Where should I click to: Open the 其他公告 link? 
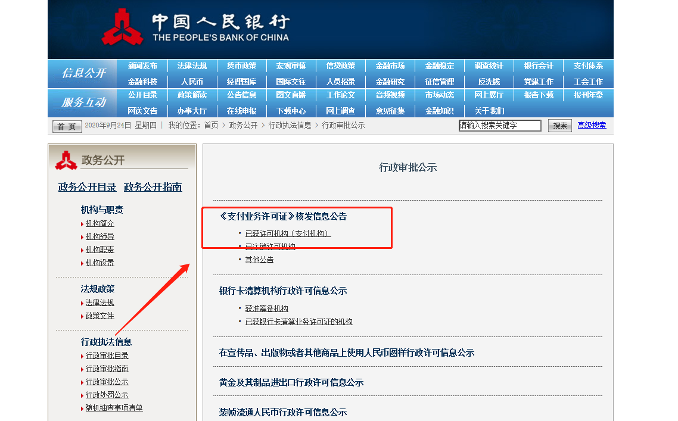point(259,260)
